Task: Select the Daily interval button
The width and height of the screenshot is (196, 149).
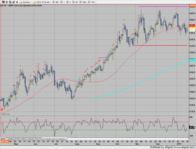Action: pos(86,2)
